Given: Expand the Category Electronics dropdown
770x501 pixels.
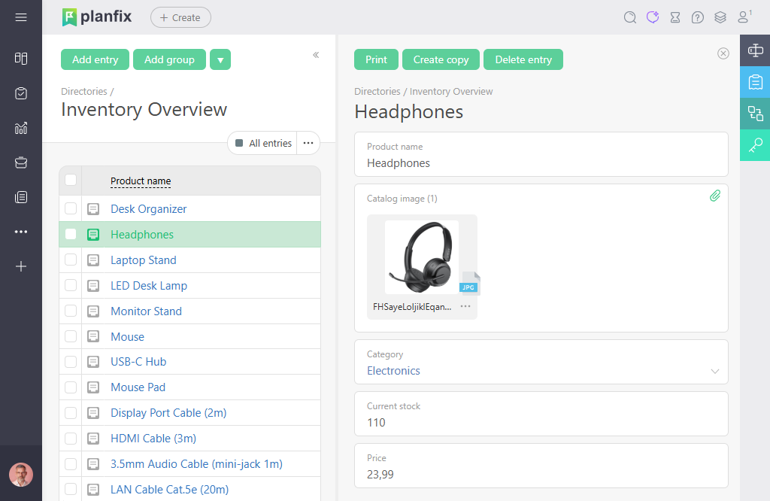Looking at the screenshot, I should (715, 372).
